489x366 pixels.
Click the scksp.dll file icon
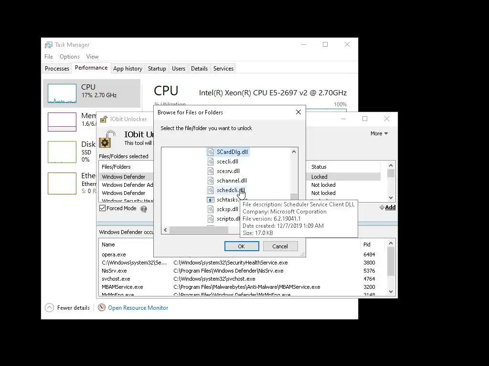pos(211,209)
